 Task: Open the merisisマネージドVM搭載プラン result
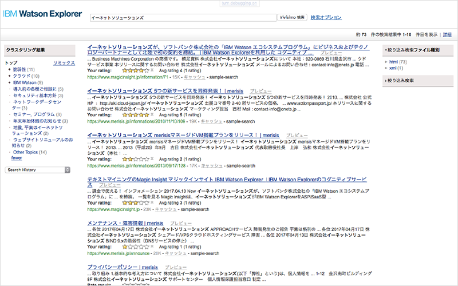(x=183, y=136)
